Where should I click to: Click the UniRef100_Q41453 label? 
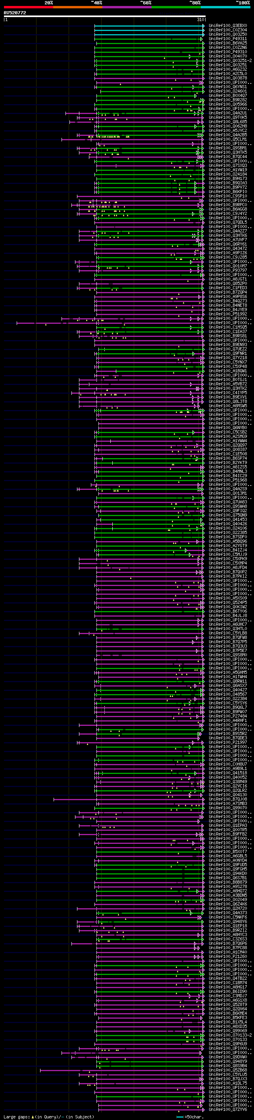tap(228, 520)
